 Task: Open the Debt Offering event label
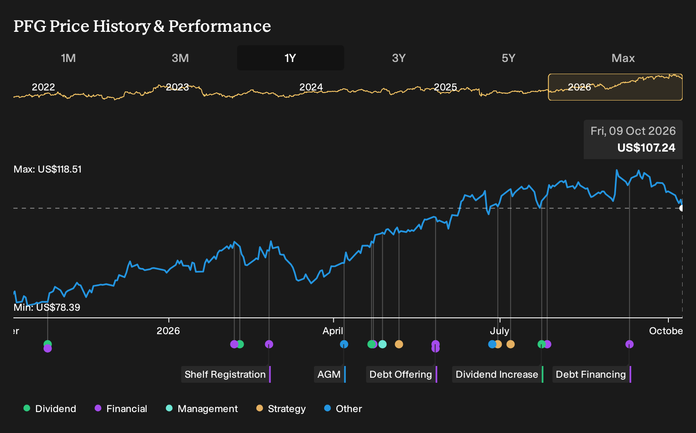click(x=402, y=374)
